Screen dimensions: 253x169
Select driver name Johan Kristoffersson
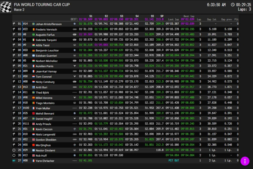coord(49,24)
